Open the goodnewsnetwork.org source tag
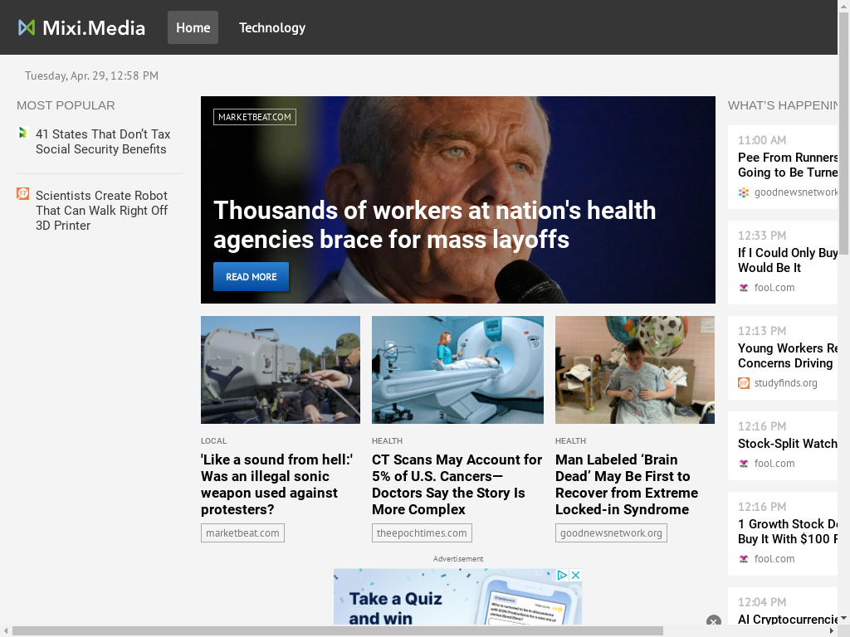The image size is (850, 637). click(x=611, y=533)
